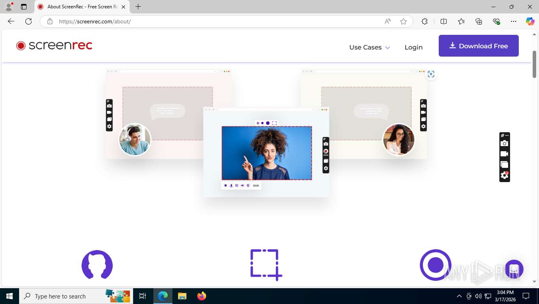Screen dimensions: 539x304
Task: Open the Login page link
Action: pos(413,47)
